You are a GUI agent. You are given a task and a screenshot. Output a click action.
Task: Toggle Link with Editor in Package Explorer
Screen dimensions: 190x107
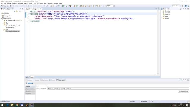point(17,11)
